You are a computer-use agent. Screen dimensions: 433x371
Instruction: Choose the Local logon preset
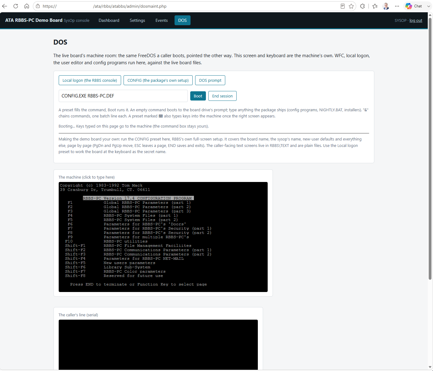(90, 80)
